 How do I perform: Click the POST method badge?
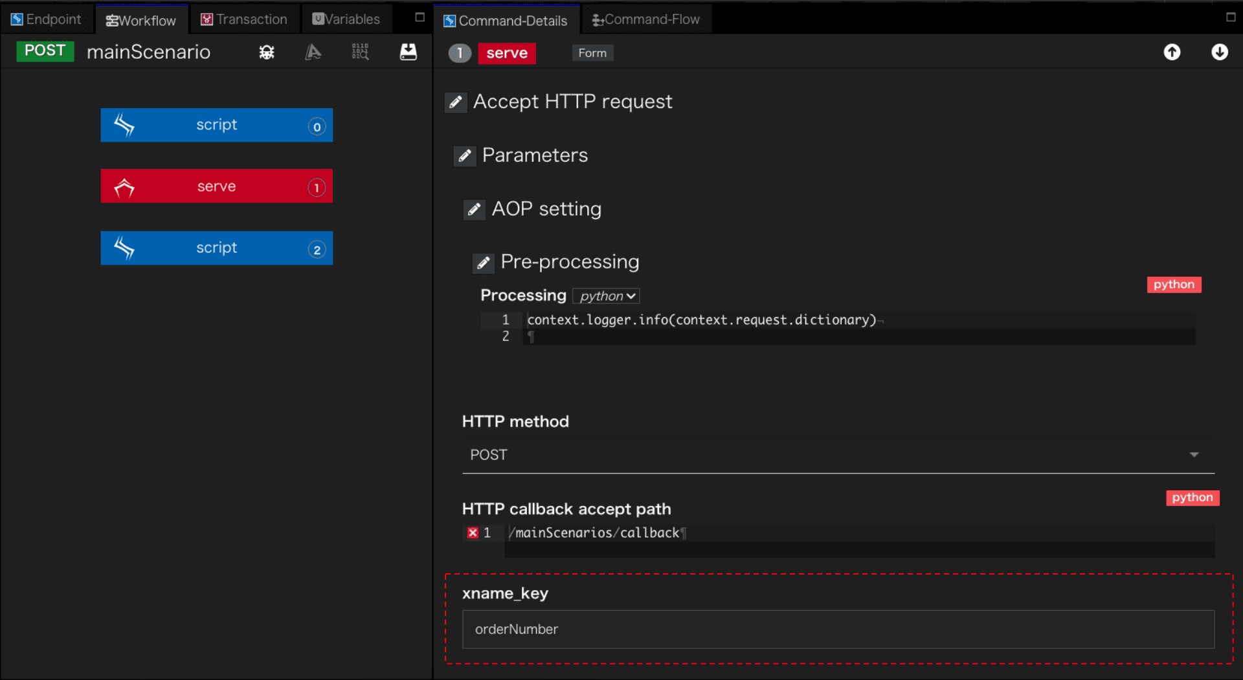tap(45, 51)
